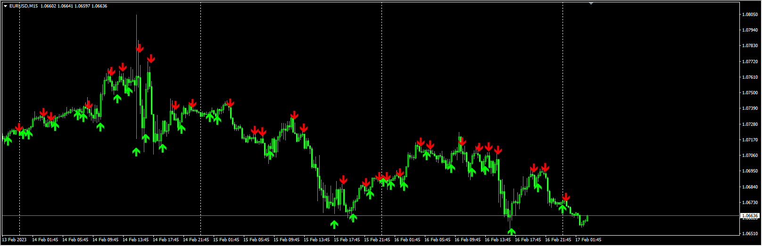Click the 13 Feb 2023 date label

[x=15, y=240]
